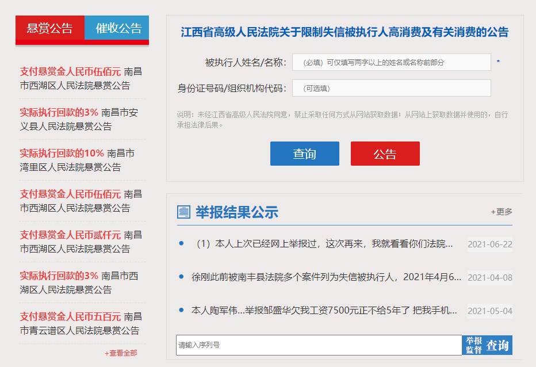536x367 pixels.
Task: Click the 举报监督 查询 button
Action: pos(487,345)
